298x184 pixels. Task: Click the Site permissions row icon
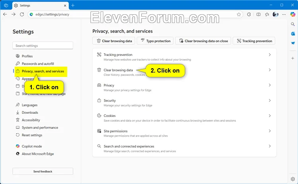point(99,131)
